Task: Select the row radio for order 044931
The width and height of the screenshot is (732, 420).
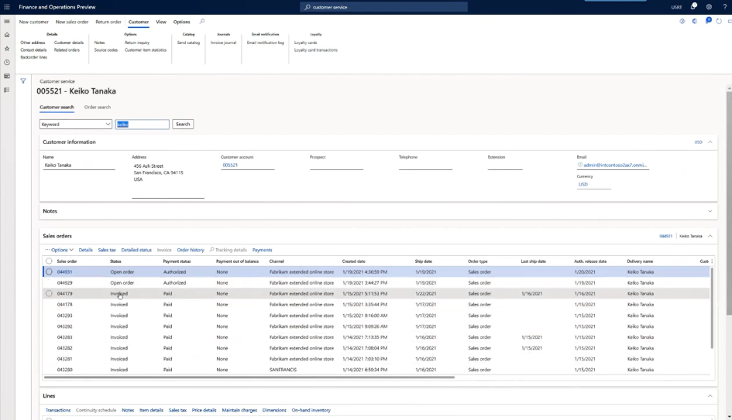Action: [49, 271]
